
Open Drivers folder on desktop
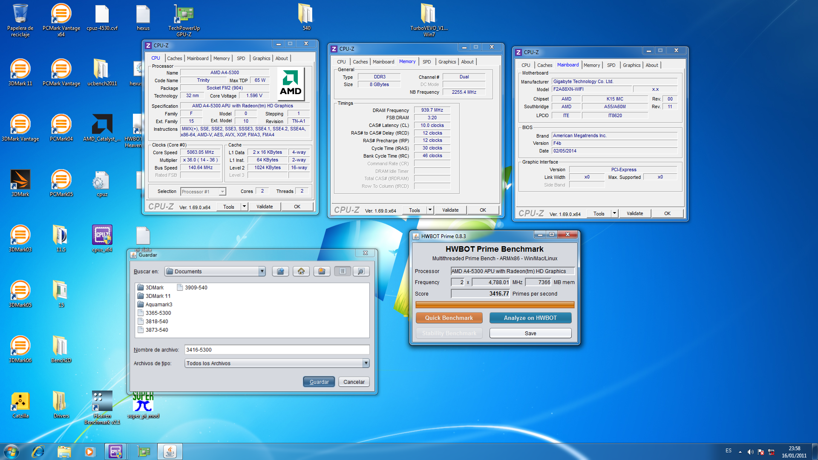61,405
